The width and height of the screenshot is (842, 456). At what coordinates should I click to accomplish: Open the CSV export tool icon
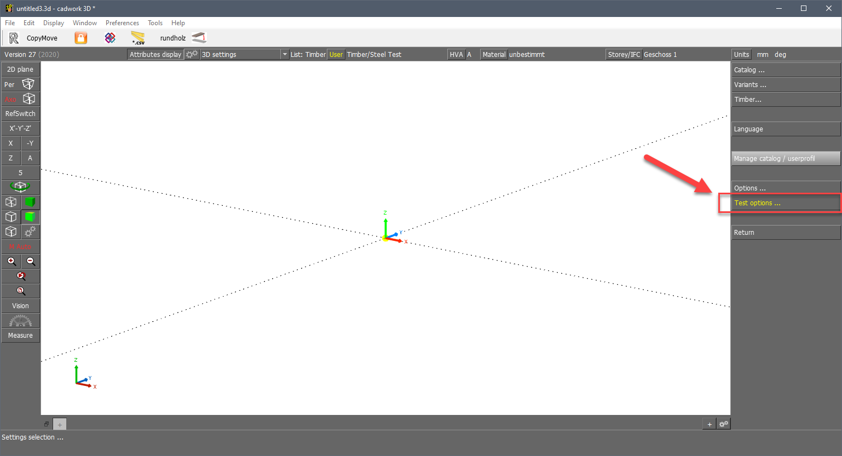pos(137,37)
